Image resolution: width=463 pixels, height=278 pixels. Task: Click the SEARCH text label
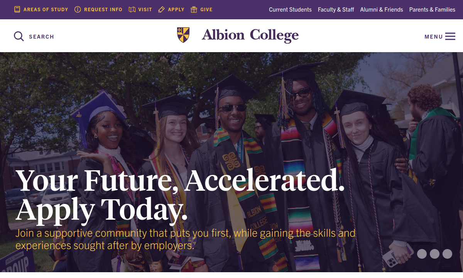[41, 37]
